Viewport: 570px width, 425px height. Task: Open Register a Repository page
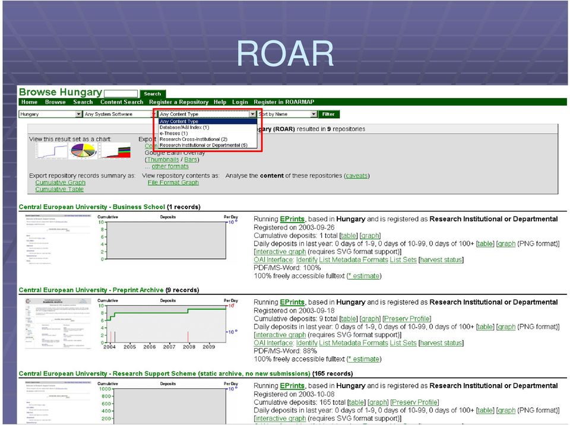[179, 102]
